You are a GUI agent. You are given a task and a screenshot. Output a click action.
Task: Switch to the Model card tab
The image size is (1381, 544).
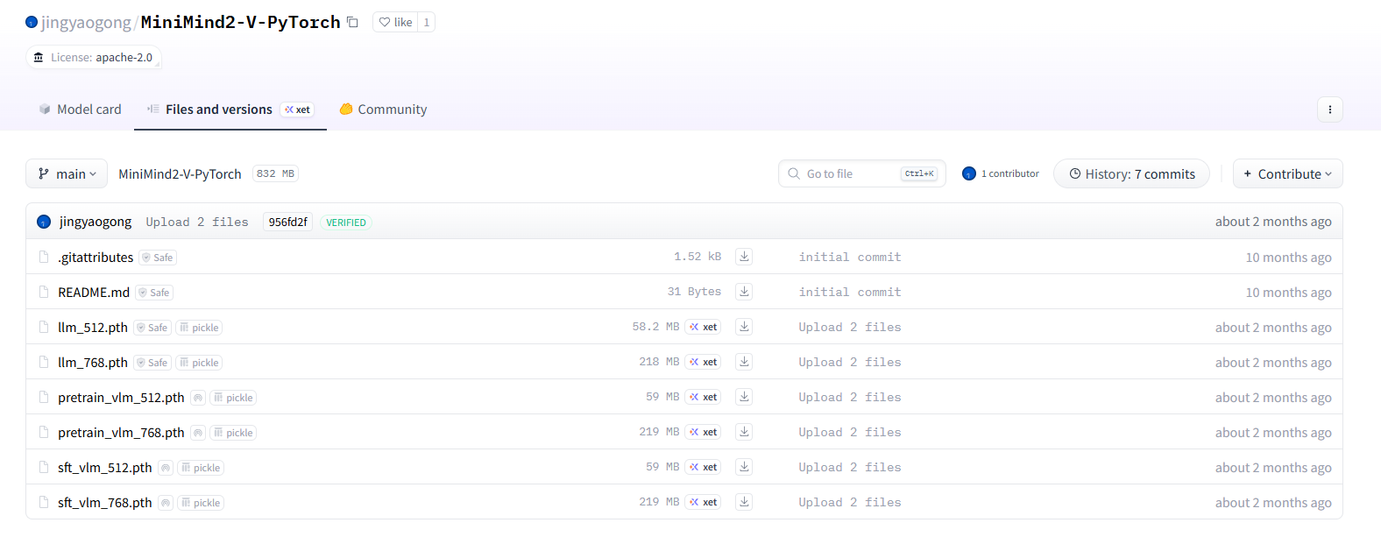[80, 110]
